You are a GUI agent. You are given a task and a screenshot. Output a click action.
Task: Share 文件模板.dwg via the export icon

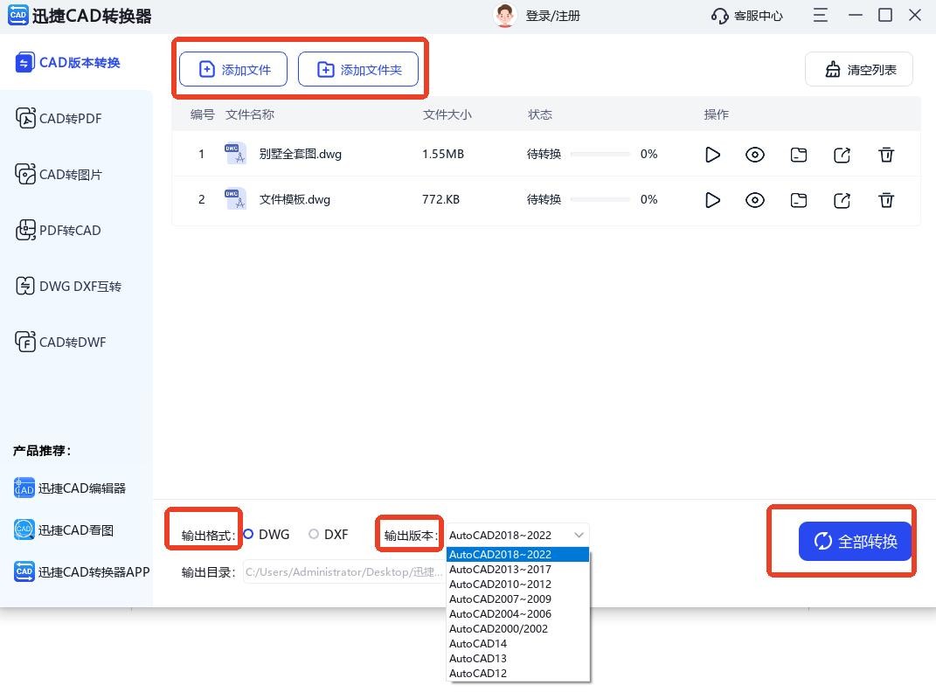(x=842, y=200)
